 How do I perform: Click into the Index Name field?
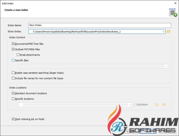(x=100, y=25)
